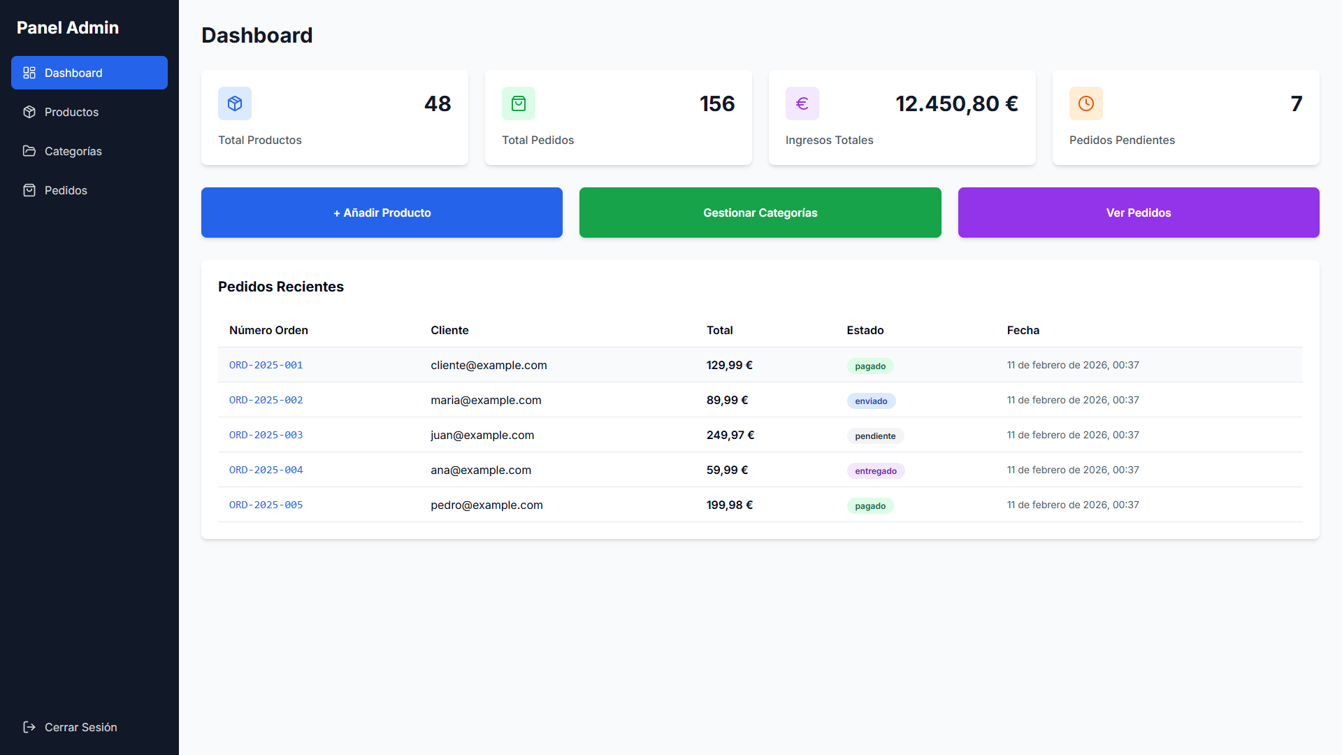
Task: Click the purple euro icon in Ingresos Totales
Action: point(802,103)
